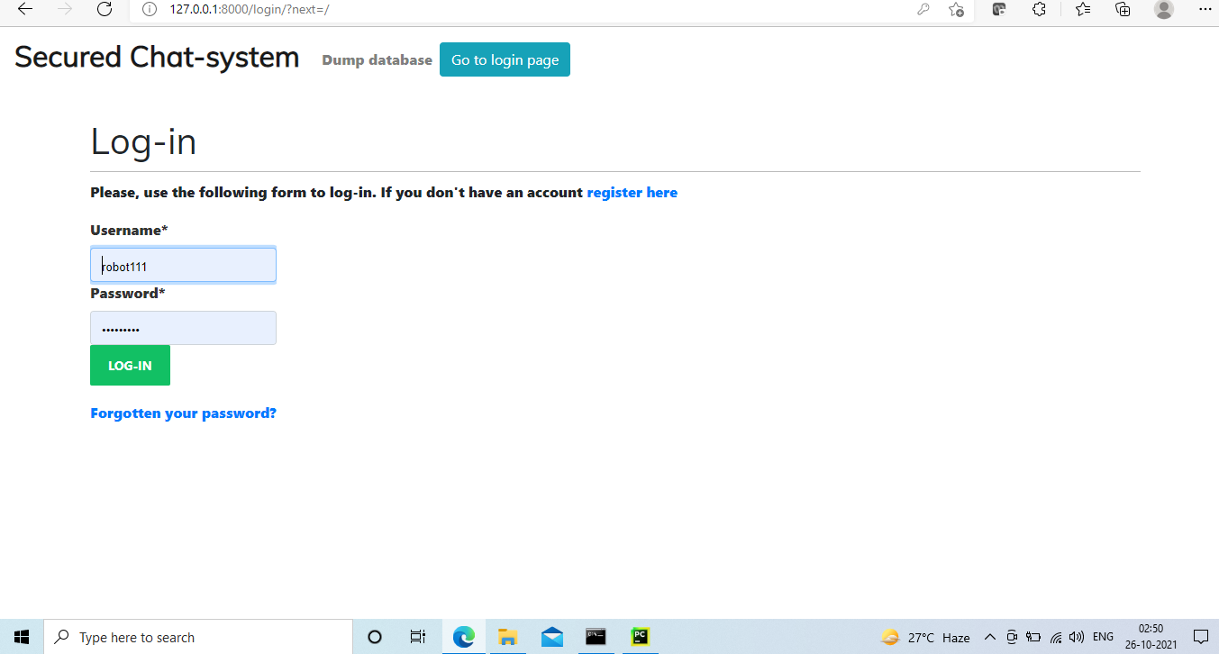
Task: Open File Explorer from taskbar
Action: click(507, 637)
